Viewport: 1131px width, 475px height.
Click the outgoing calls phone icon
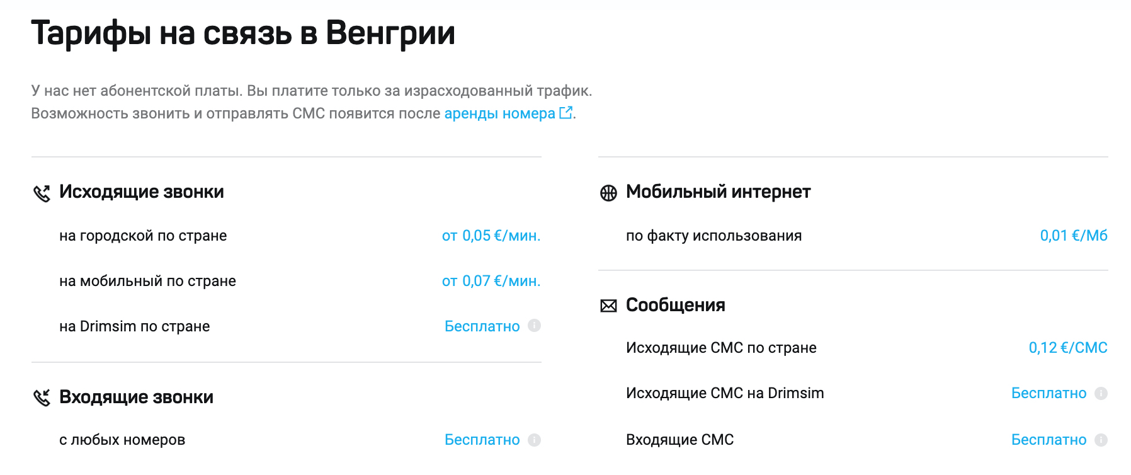(x=42, y=193)
